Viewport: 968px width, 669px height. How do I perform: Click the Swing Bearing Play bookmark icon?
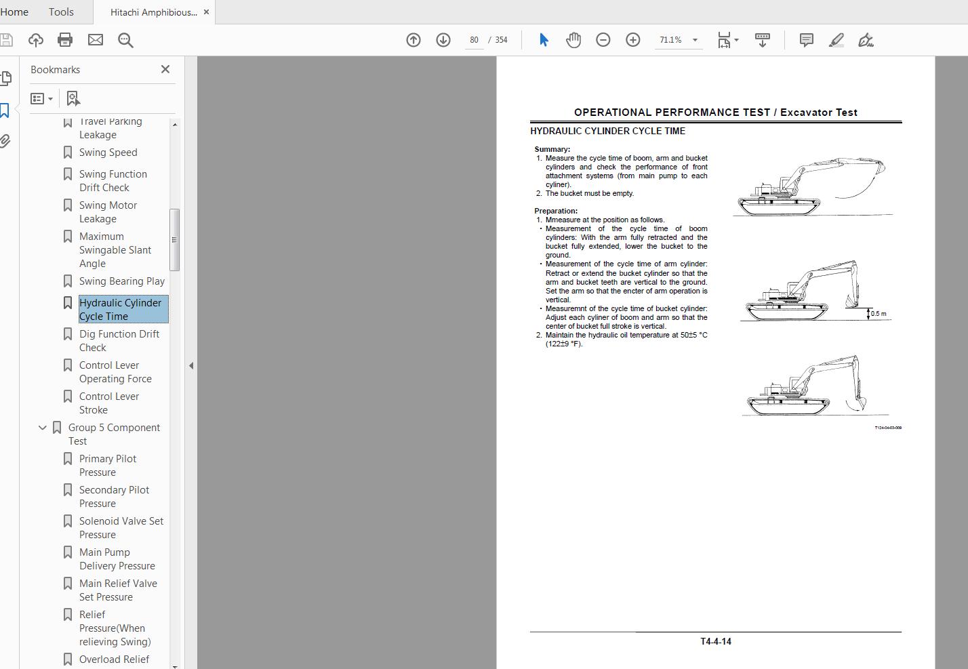(68, 281)
